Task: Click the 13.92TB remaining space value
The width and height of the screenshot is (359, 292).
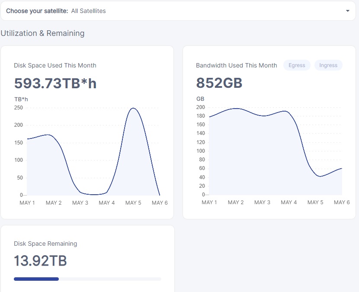Action: pyautogui.click(x=40, y=261)
